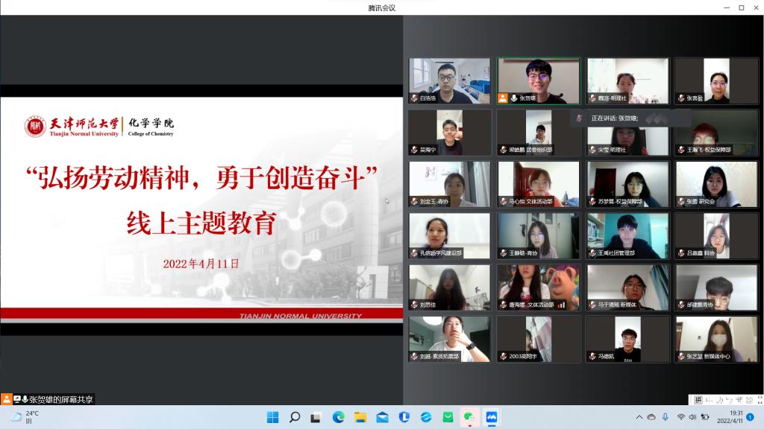Open Task View from the taskbar
This screenshot has height=429, width=764.
point(316,417)
